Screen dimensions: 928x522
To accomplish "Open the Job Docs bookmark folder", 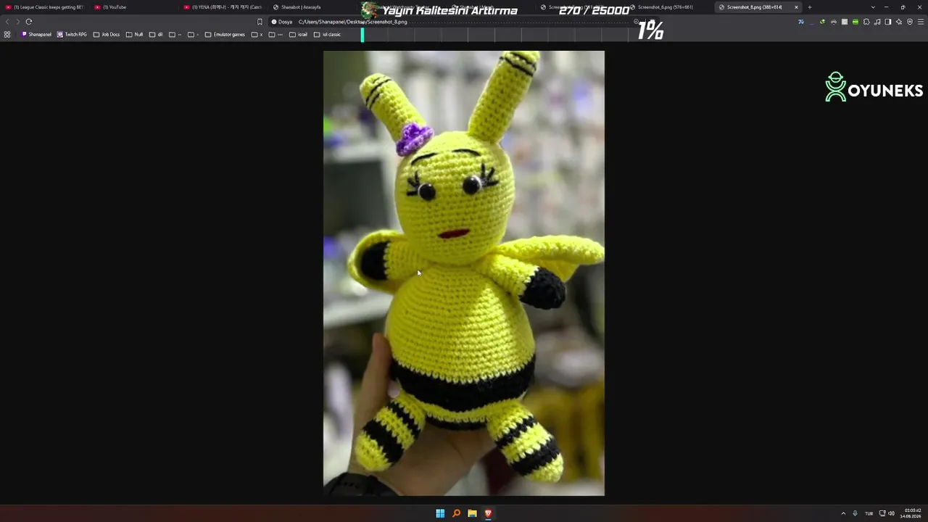I will (x=107, y=34).
